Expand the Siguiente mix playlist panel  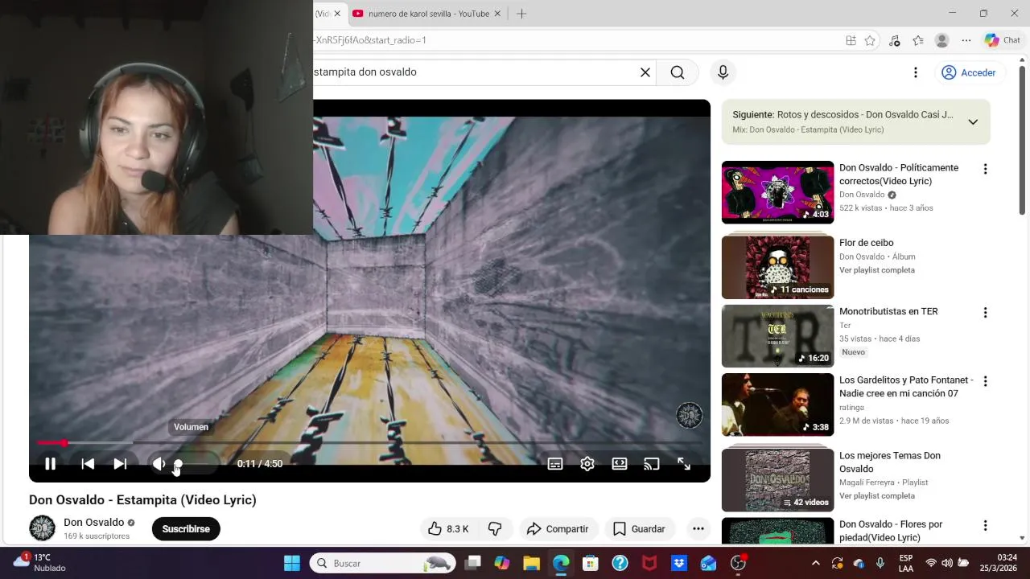tap(973, 122)
